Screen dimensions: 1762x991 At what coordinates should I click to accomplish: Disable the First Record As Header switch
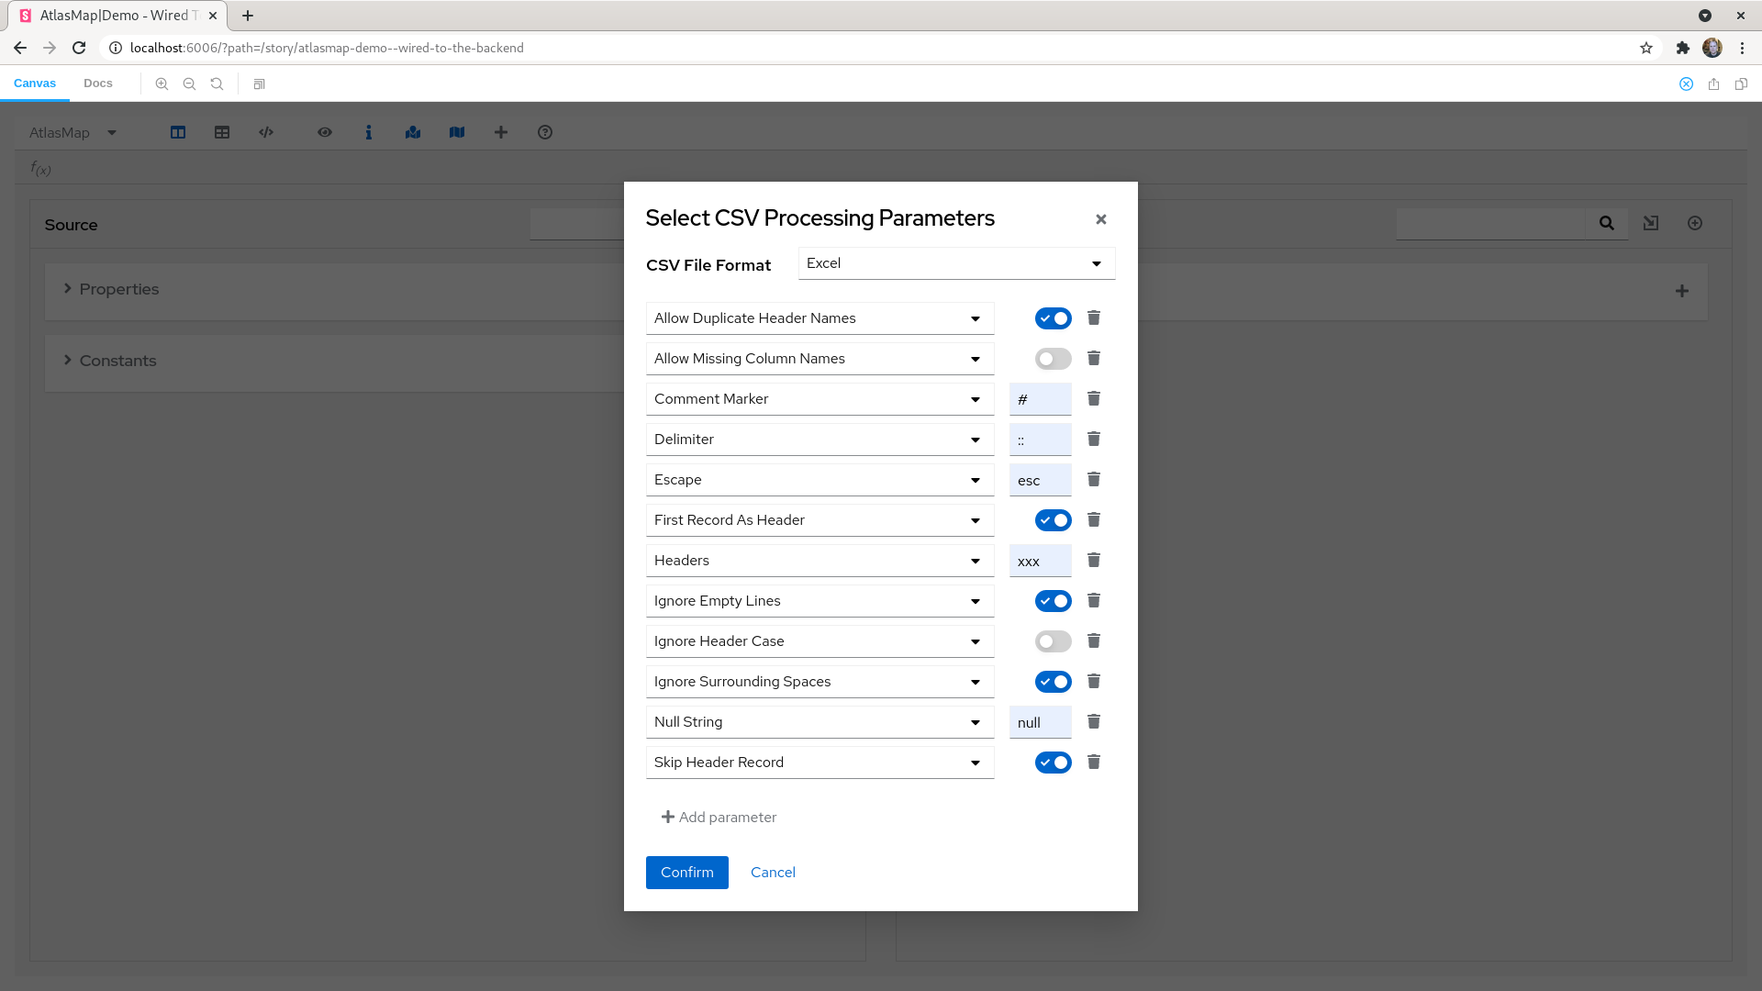tap(1053, 520)
